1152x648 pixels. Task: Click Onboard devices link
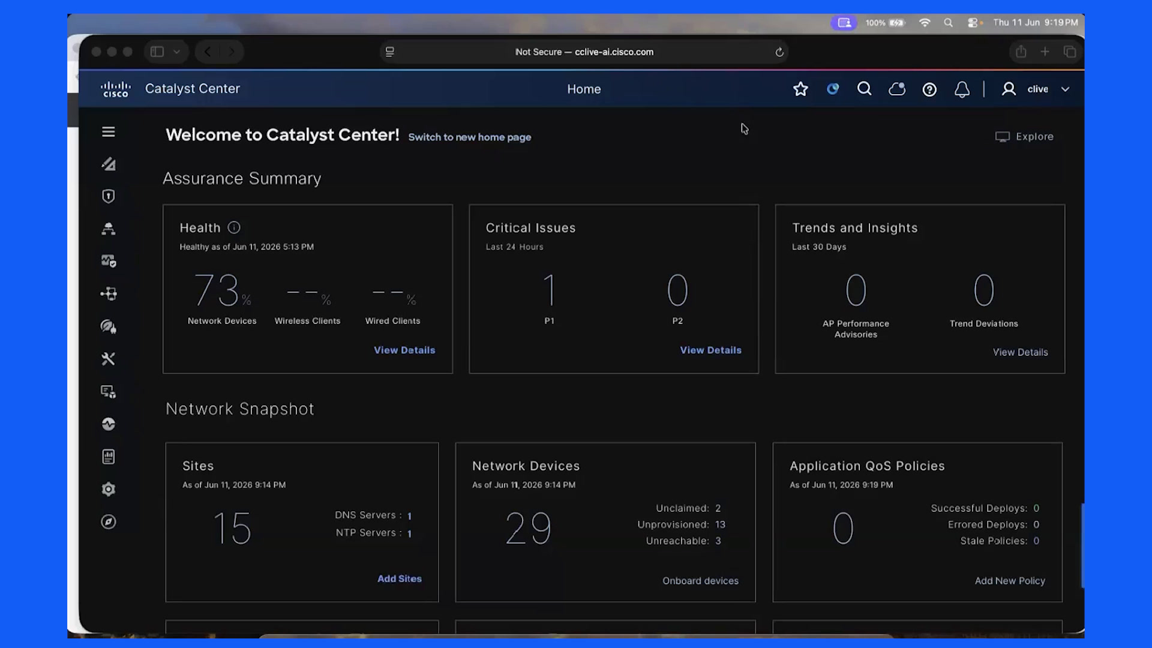click(700, 580)
